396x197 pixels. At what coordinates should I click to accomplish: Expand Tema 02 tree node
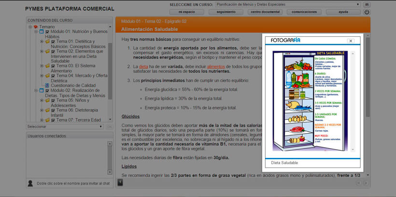click(x=42, y=51)
